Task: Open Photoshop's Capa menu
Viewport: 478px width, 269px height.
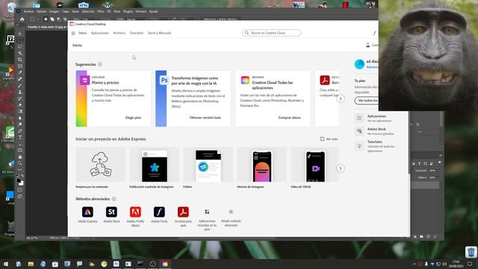Action: click(x=66, y=12)
